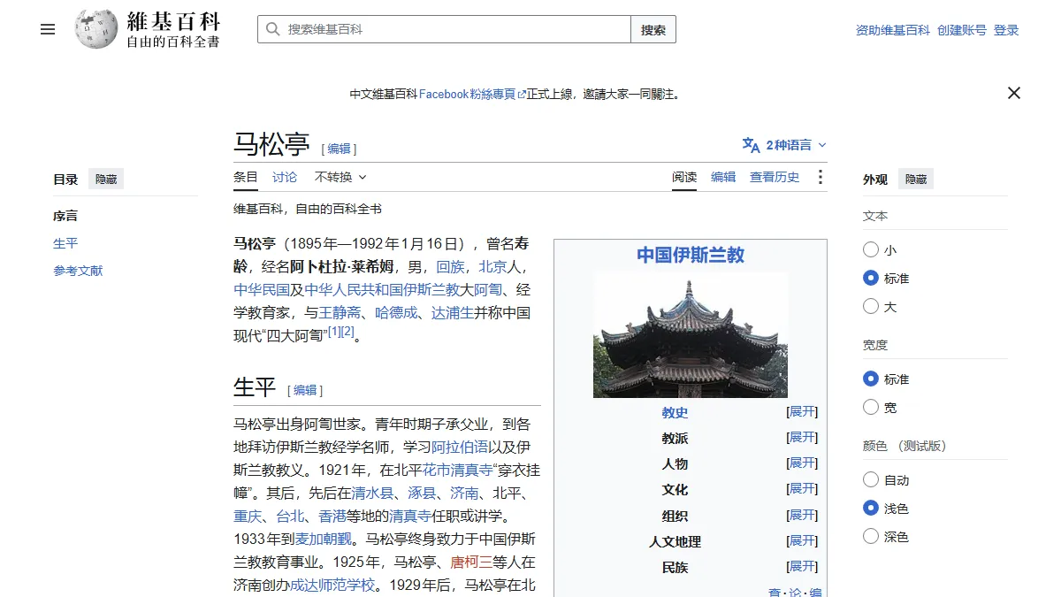Expand the 民族 infobox section
Screen dimensions: 1061x597
[x=803, y=566]
